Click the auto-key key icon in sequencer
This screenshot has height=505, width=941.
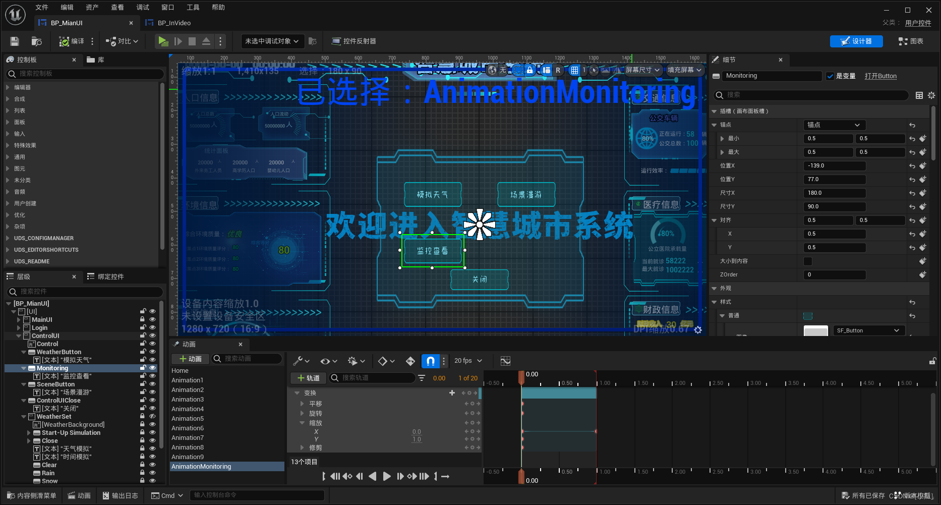pyautogui.click(x=410, y=361)
